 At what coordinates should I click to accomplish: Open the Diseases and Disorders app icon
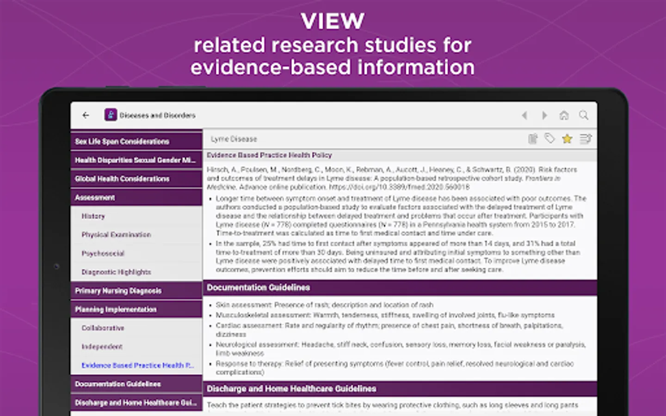click(111, 115)
